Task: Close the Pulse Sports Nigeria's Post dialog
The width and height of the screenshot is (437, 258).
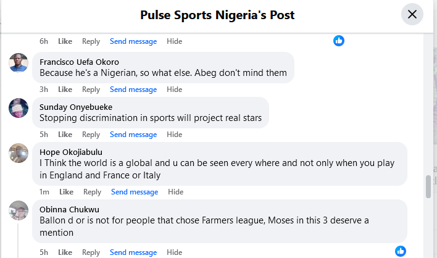Action: coord(412,14)
